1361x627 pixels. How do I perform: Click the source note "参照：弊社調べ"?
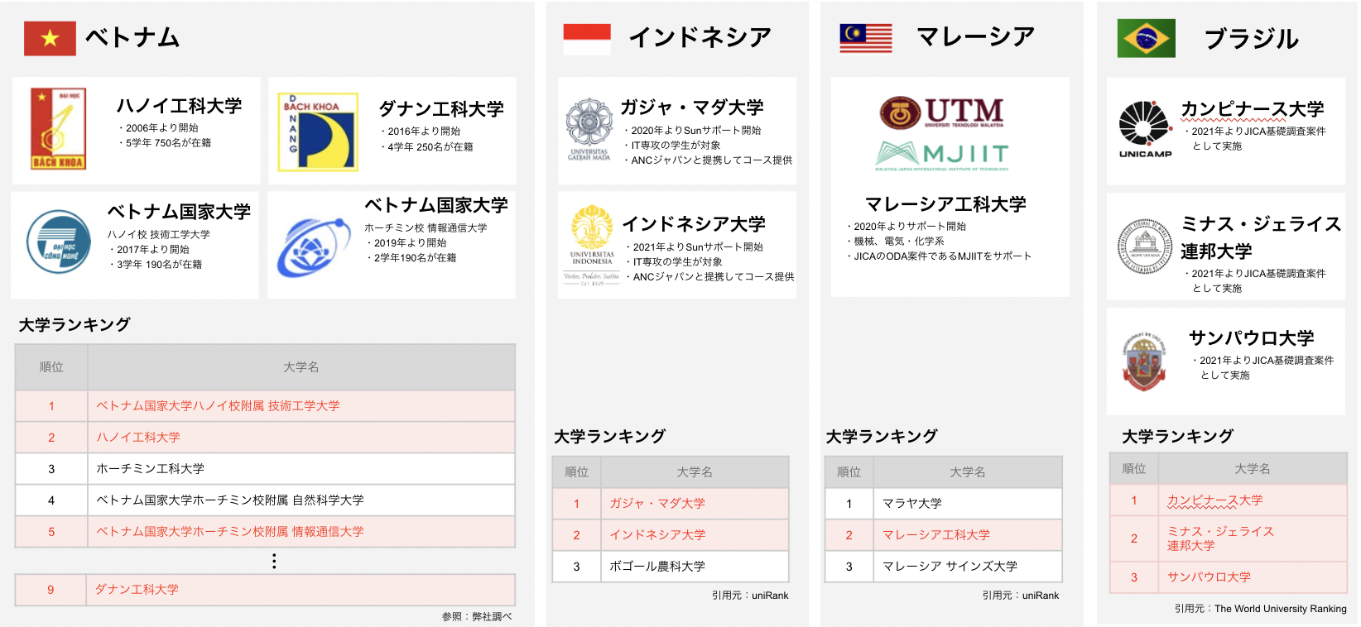click(x=477, y=617)
